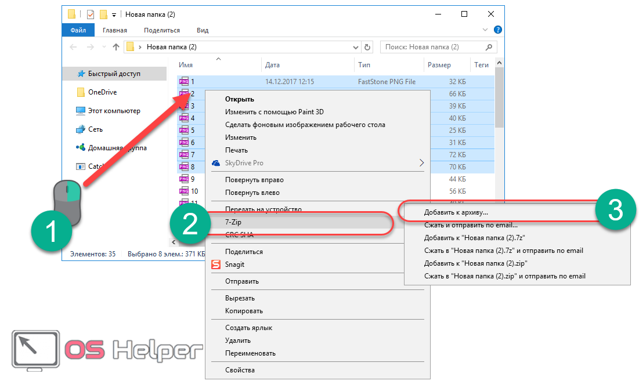Screen dimensions: 639x384
Task: Select the PNG file named 4
Action: [x=192, y=118]
